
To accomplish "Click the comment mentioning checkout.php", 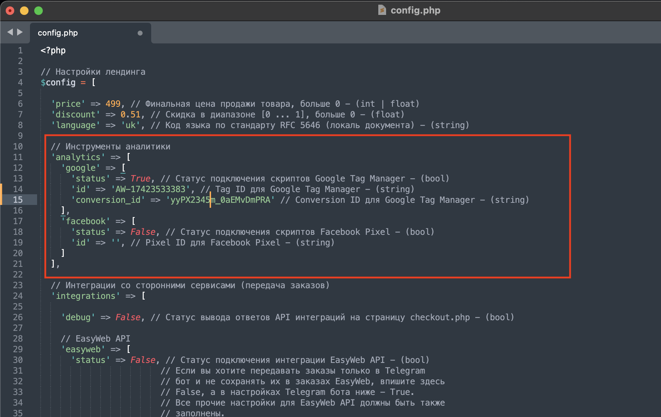I will [333, 317].
